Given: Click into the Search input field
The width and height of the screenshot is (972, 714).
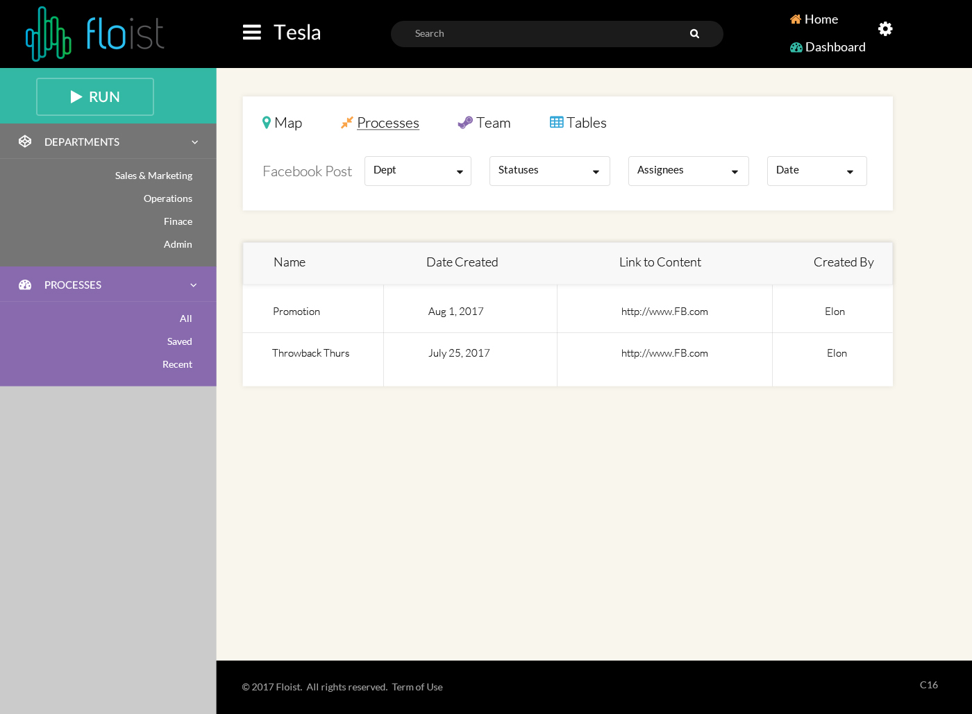Looking at the screenshot, I should [542, 34].
